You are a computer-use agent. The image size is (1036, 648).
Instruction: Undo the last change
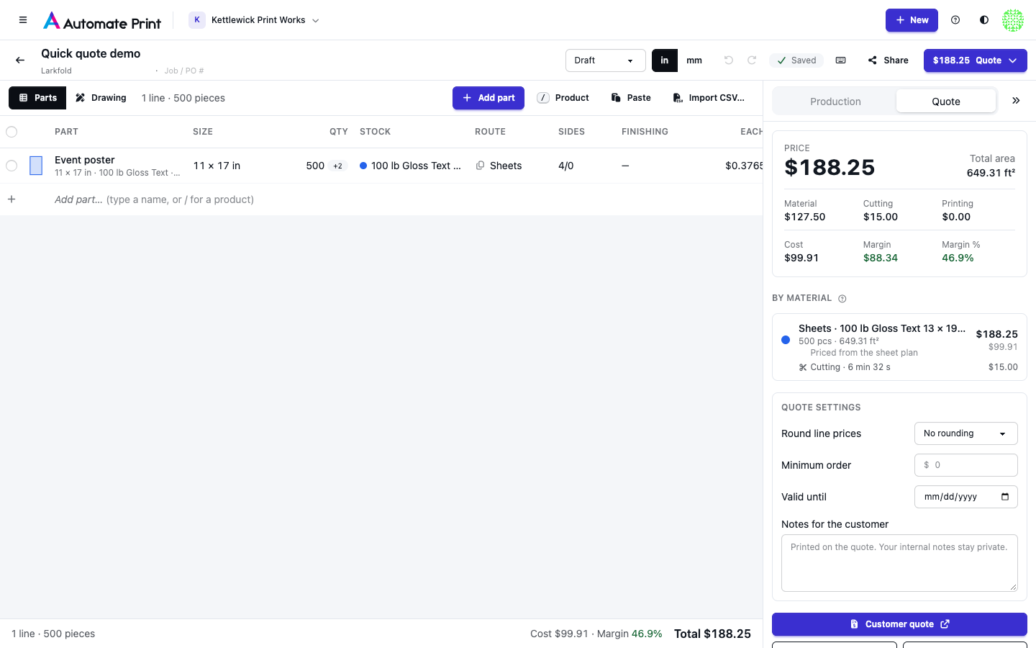coord(729,60)
